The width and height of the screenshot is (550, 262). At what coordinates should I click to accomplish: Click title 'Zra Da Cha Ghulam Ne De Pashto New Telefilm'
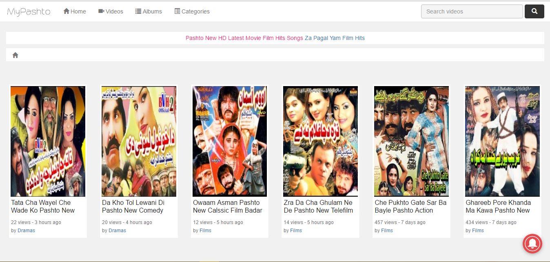coord(319,206)
